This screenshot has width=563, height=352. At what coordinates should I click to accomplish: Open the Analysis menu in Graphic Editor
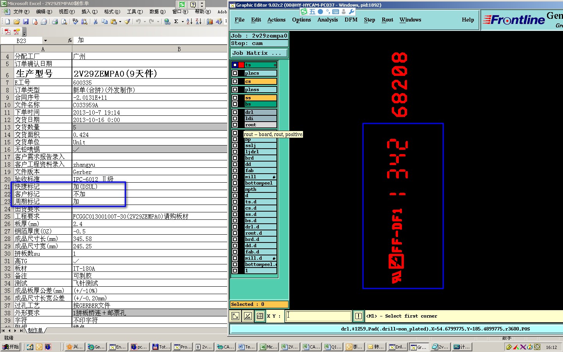(x=328, y=20)
